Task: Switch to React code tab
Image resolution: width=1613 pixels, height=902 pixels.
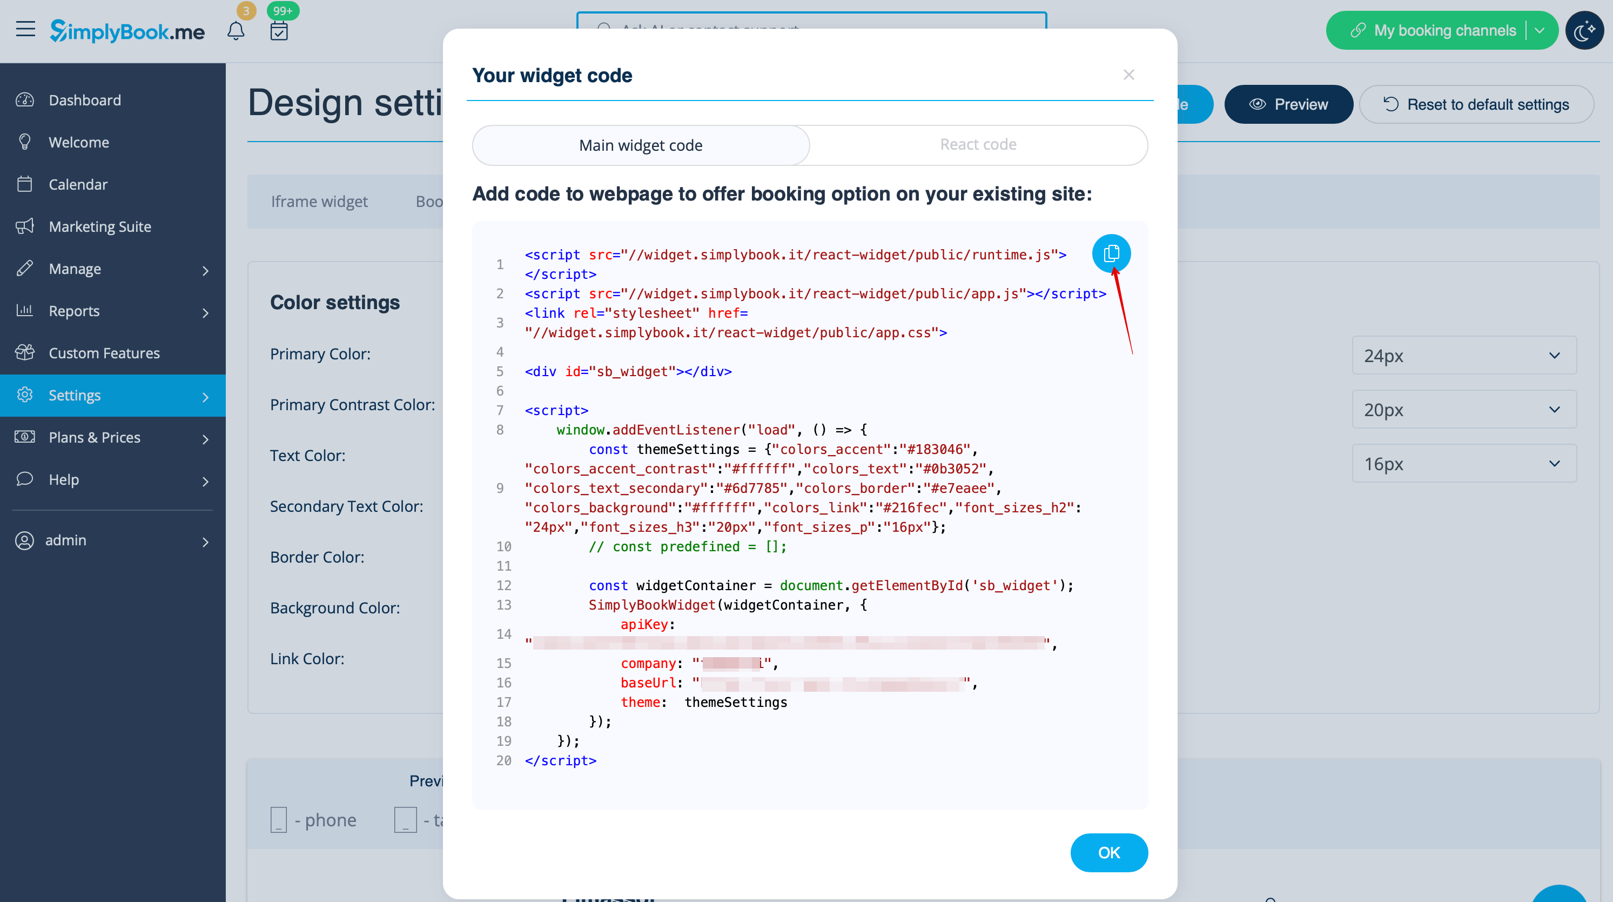Action: point(978,145)
